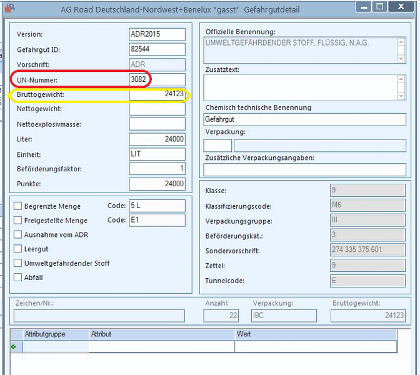Image resolution: width=420 pixels, height=375 pixels.
Task: Enable the Begrenzte Menge checkbox
Action: [17, 206]
